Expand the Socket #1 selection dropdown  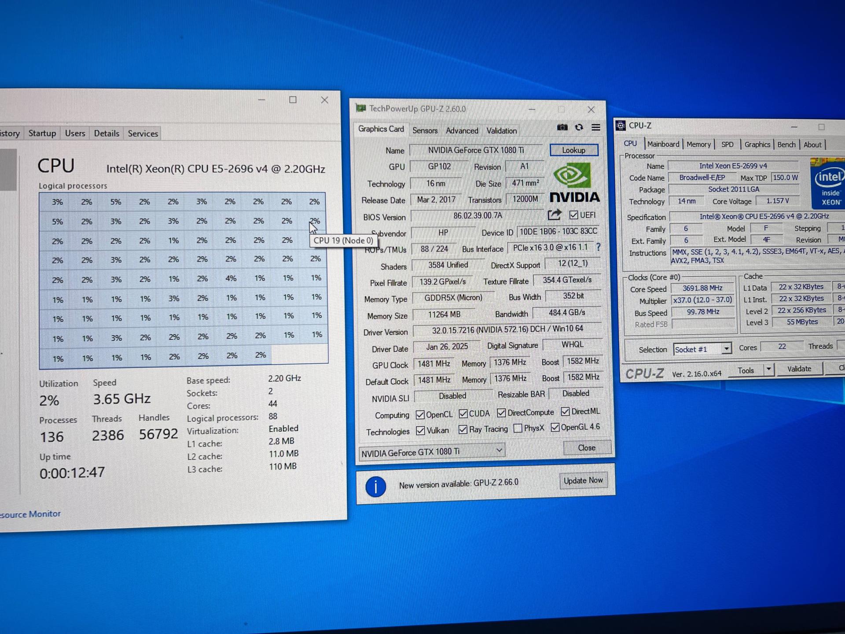[727, 348]
